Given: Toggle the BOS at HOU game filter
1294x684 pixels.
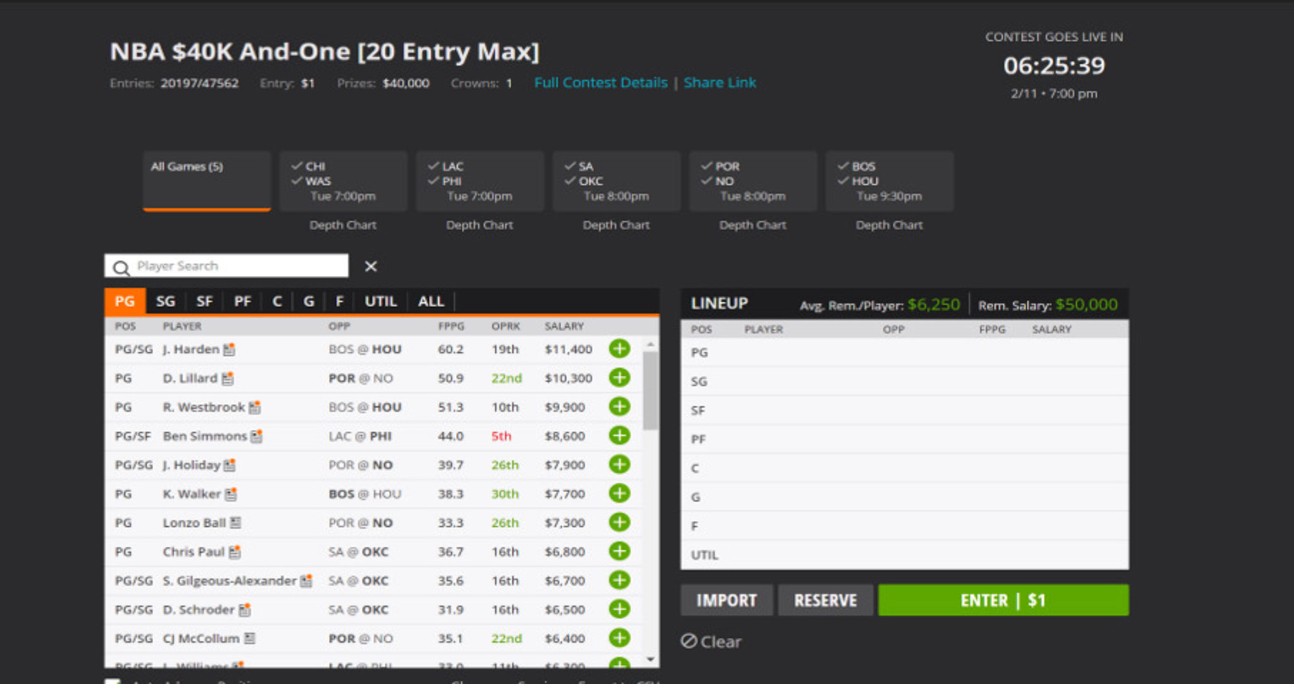Looking at the screenshot, I should pyautogui.click(x=890, y=181).
